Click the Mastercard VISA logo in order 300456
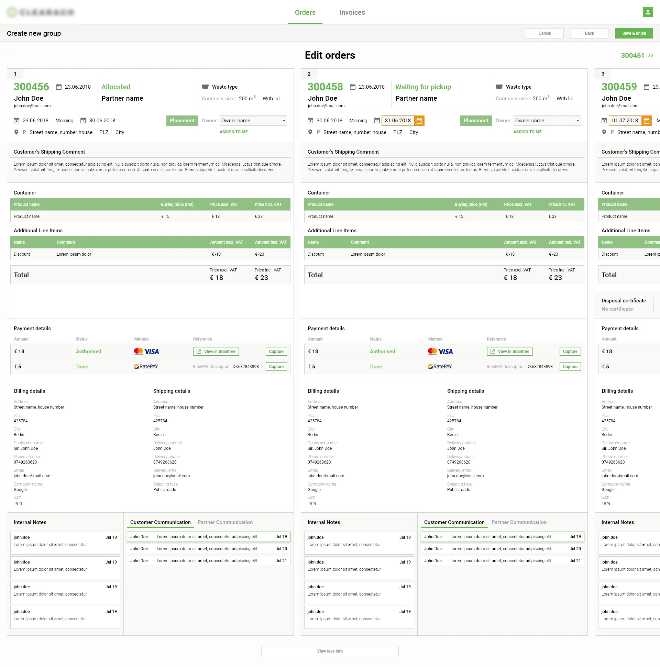Image resolution: width=660 pixels, height=667 pixels. [146, 352]
